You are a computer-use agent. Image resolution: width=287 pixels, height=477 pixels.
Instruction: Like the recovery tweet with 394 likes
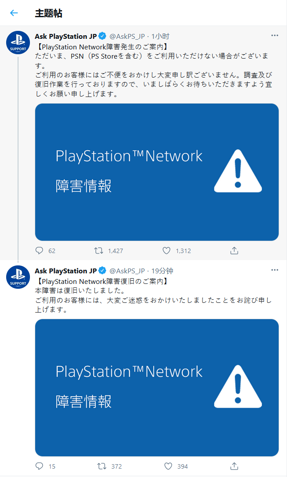[x=168, y=466]
